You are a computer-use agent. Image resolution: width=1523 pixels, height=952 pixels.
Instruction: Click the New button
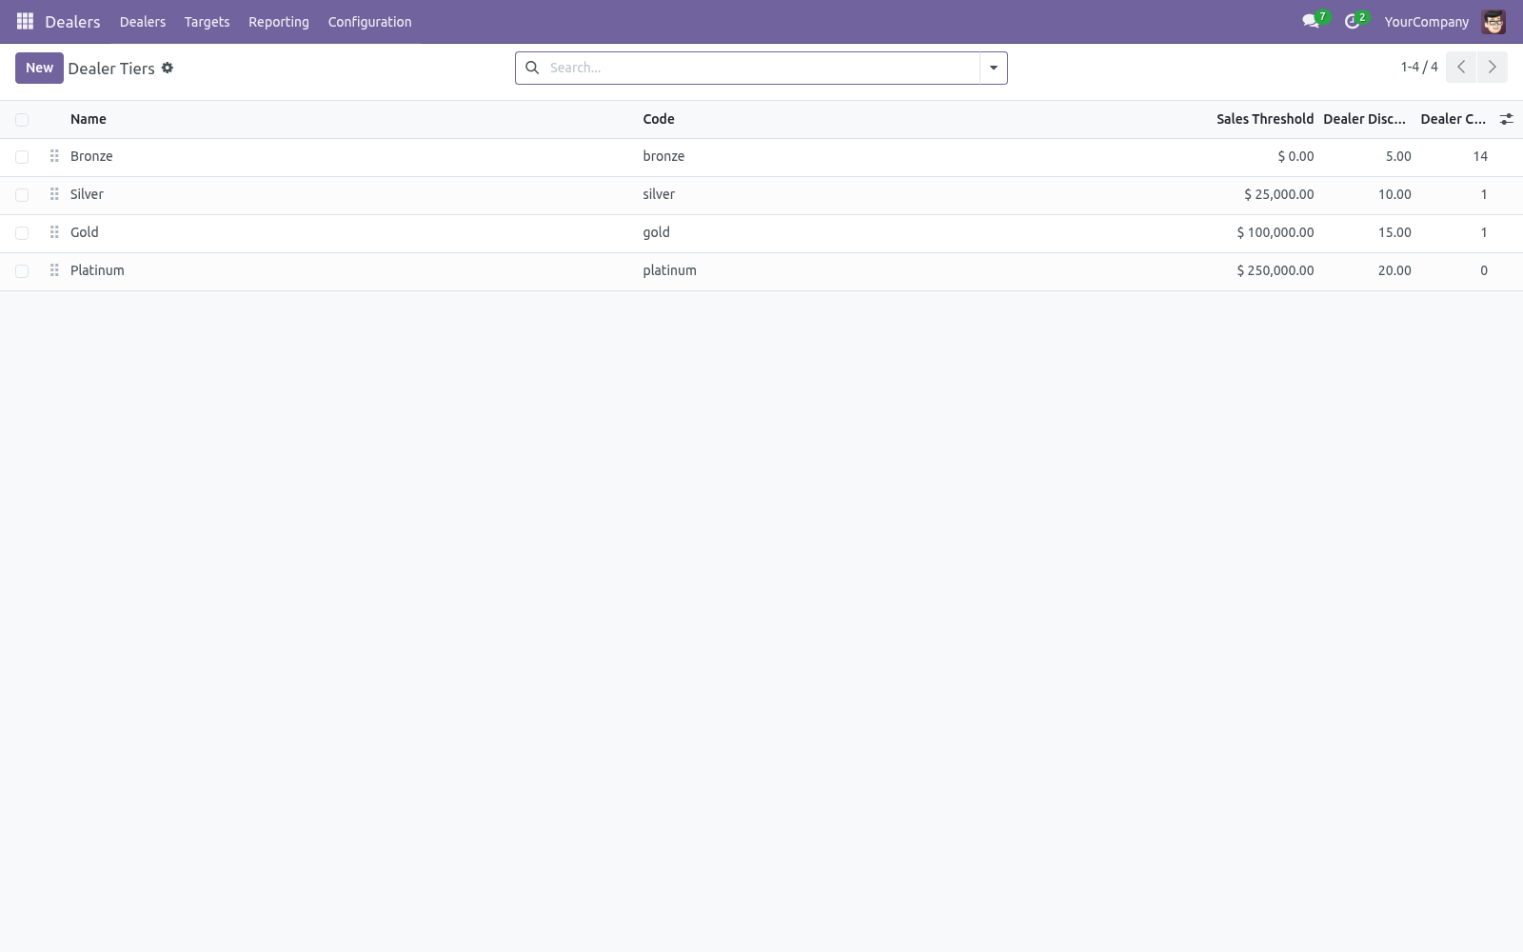(39, 68)
